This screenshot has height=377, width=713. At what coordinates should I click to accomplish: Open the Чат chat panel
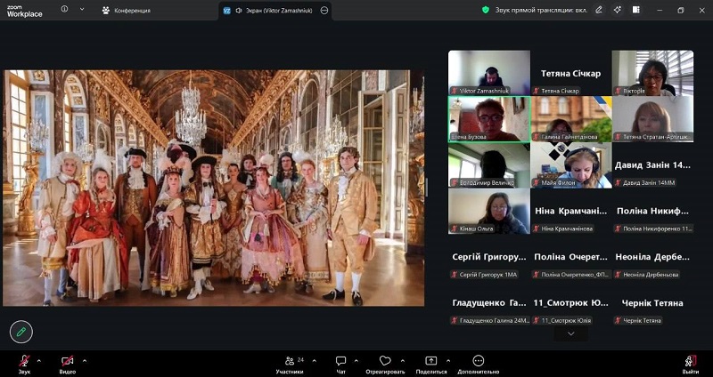340,361
